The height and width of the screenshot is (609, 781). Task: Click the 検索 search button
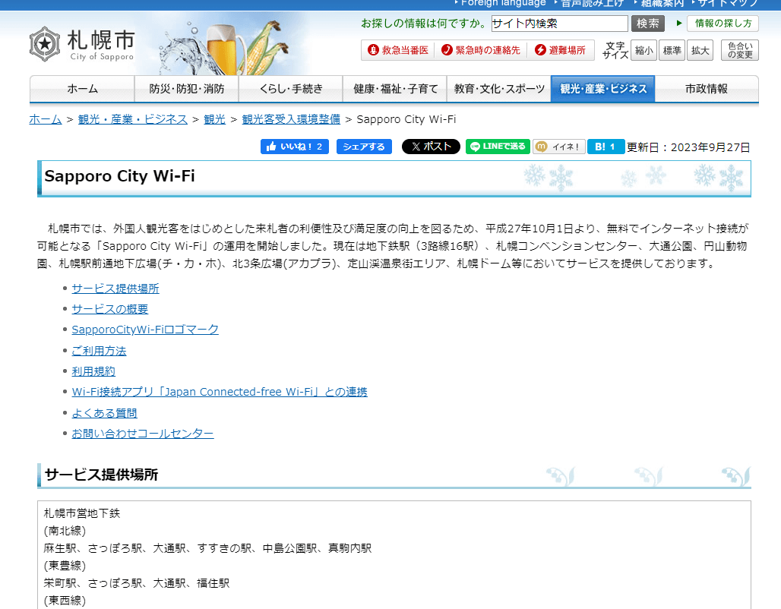coord(647,24)
